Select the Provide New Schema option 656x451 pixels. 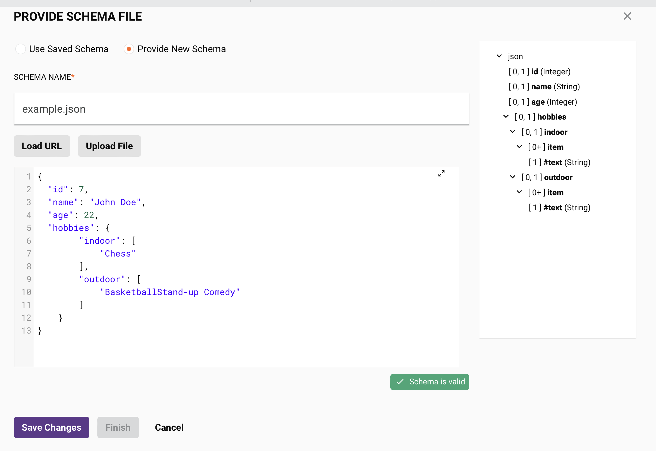(x=129, y=49)
